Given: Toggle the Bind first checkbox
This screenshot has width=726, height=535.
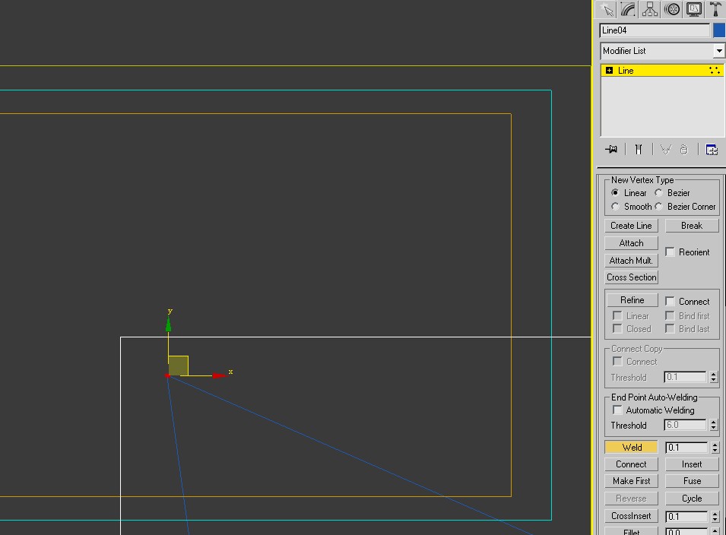Looking at the screenshot, I should [x=670, y=315].
